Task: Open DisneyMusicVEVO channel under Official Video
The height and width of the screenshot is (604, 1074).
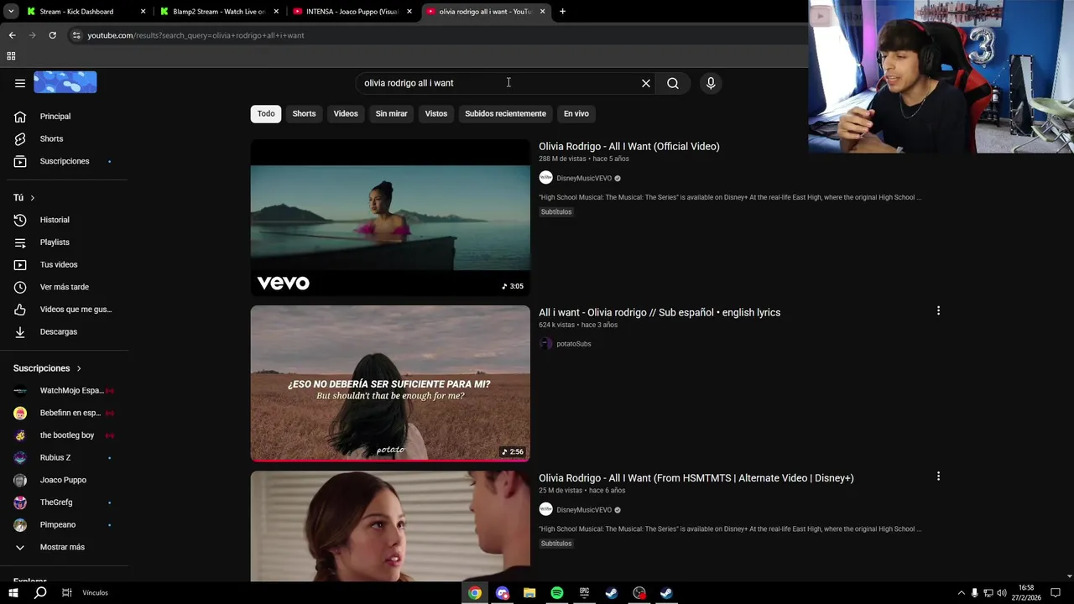Action: (584, 179)
